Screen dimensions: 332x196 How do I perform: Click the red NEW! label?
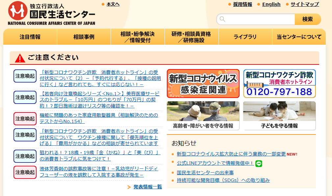coord(292,154)
